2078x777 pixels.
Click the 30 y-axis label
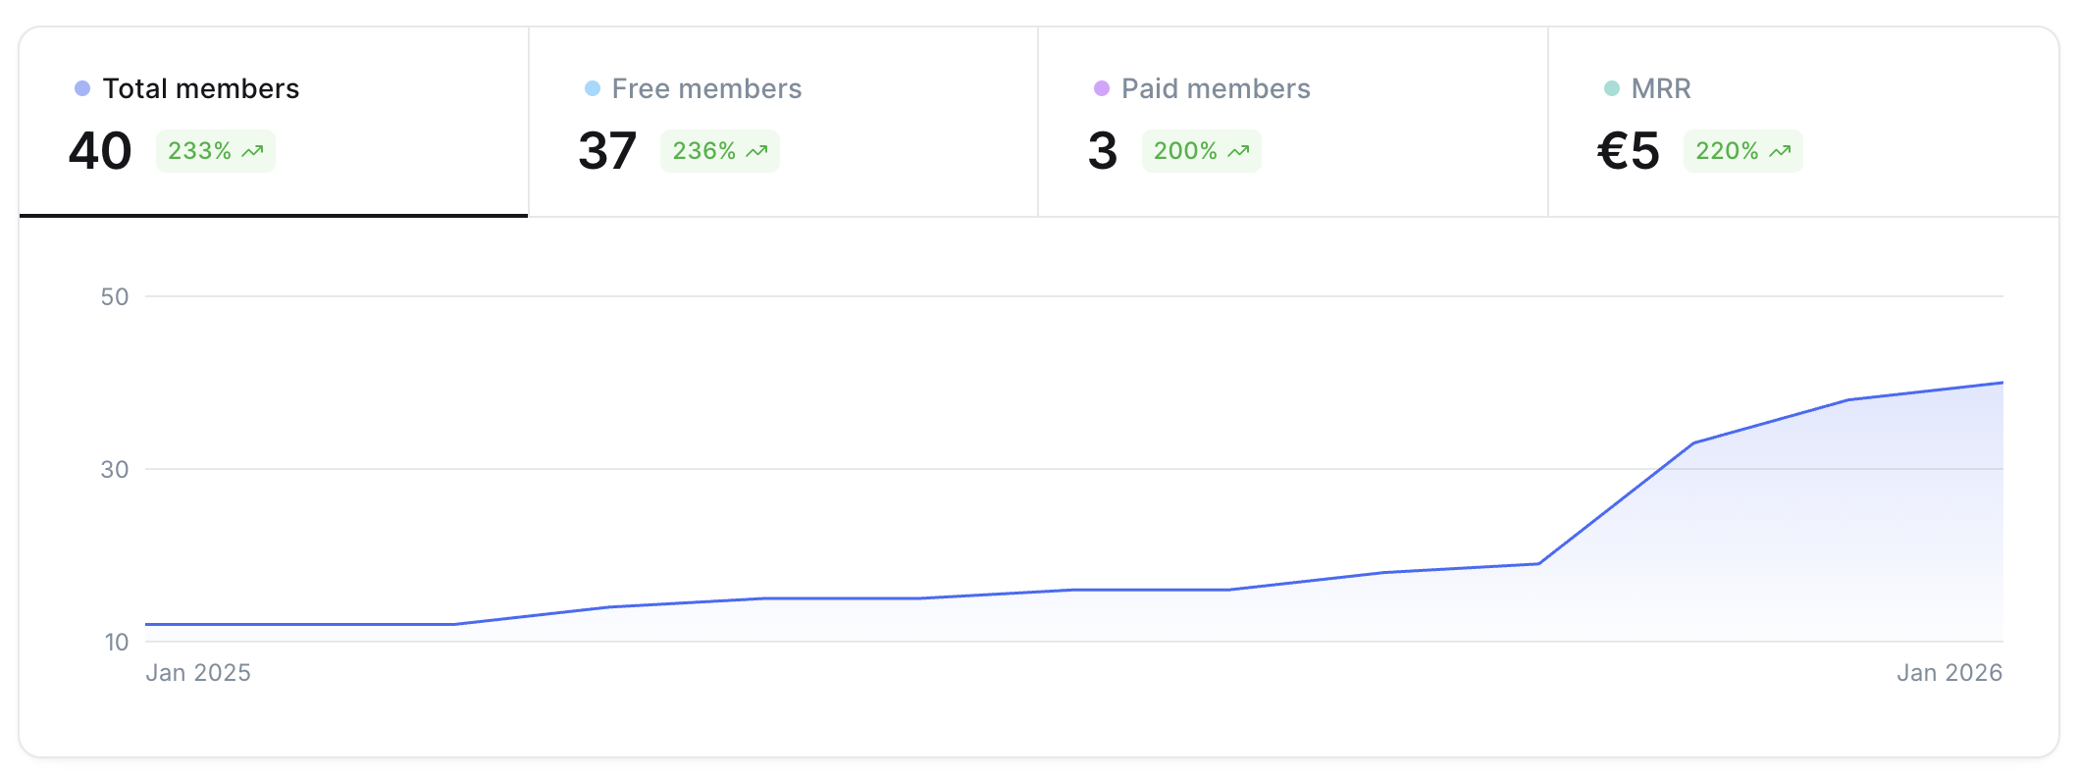click(115, 470)
